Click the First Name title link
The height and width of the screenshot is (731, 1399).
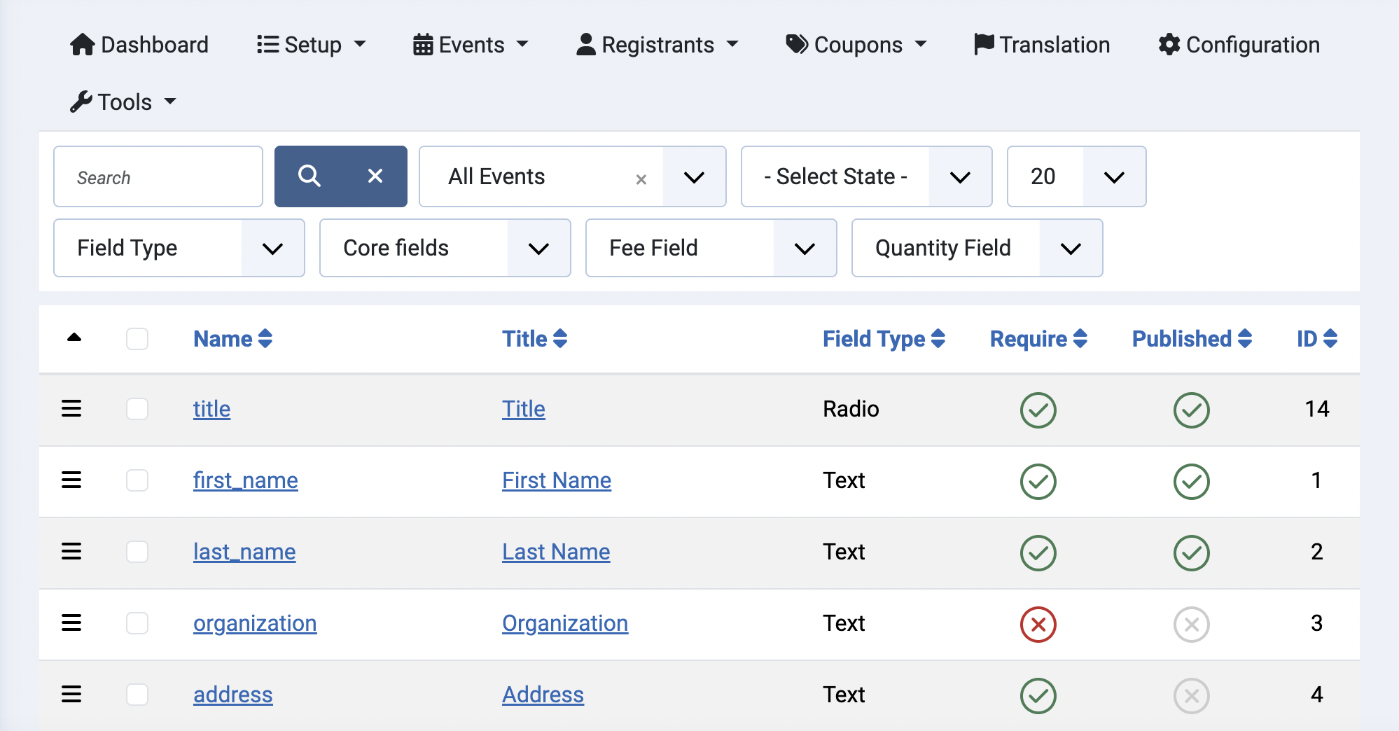point(557,480)
